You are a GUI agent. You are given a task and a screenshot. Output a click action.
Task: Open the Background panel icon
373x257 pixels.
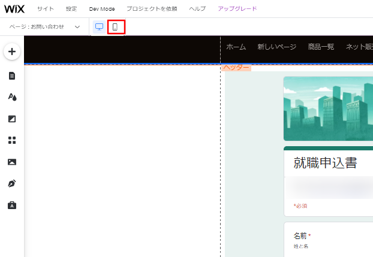coord(12,119)
